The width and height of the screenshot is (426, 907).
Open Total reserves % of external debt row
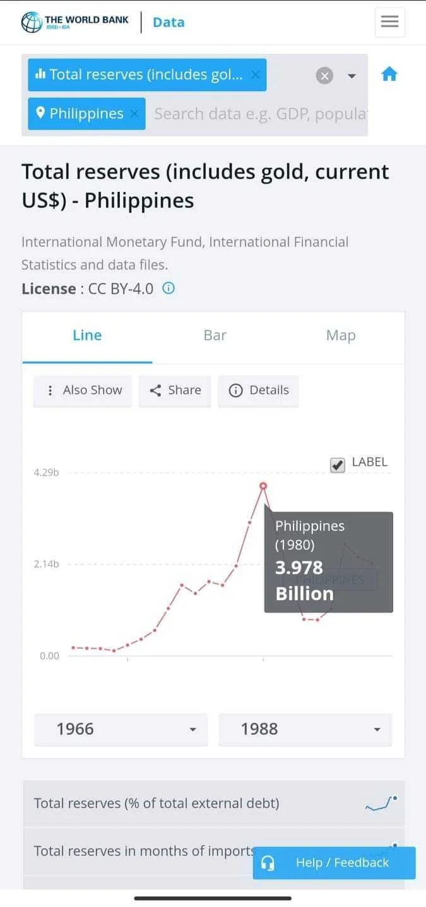point(213,803)
